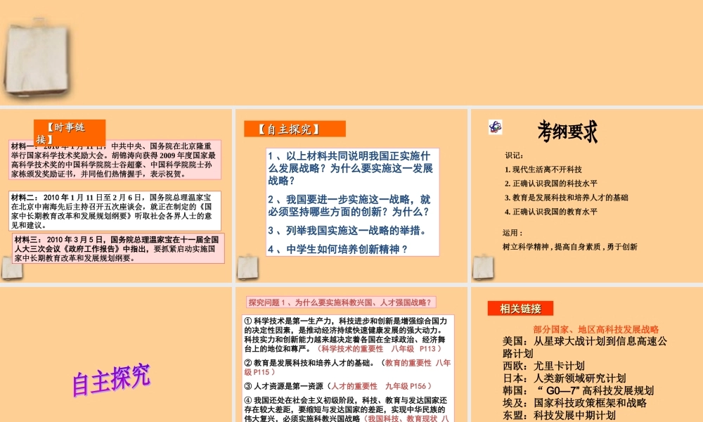
Task: Click question 3 、列举我国实施这一战略的举措
Action: 347,231
